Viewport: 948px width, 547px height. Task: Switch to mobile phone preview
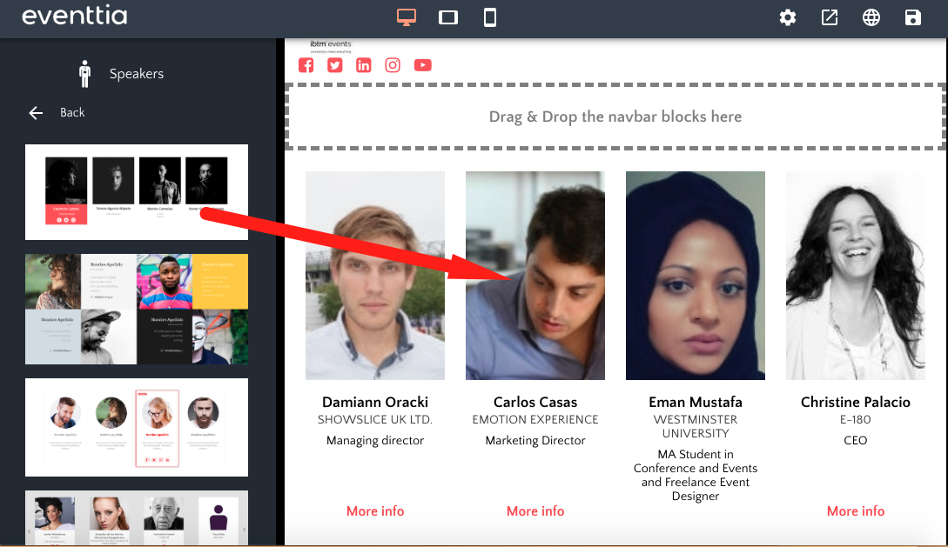point(490,17)
